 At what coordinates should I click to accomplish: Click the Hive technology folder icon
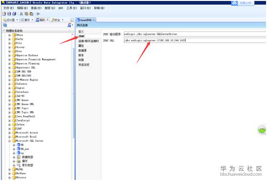pyautogui.click(x=14, y=51)
